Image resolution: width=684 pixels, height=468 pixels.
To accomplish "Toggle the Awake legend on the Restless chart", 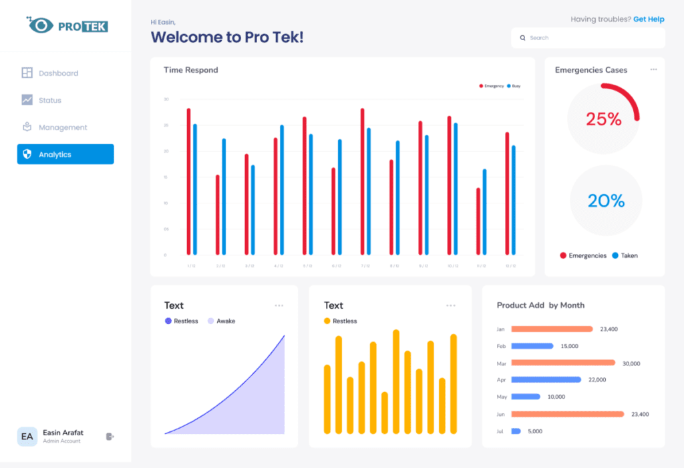I will tap(222, 321).
